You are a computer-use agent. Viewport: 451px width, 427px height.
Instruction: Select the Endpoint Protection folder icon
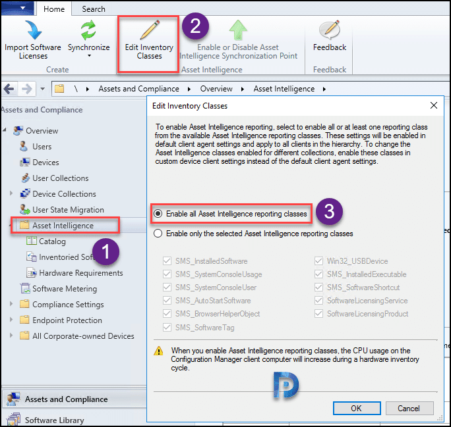(x=24, y=320)
